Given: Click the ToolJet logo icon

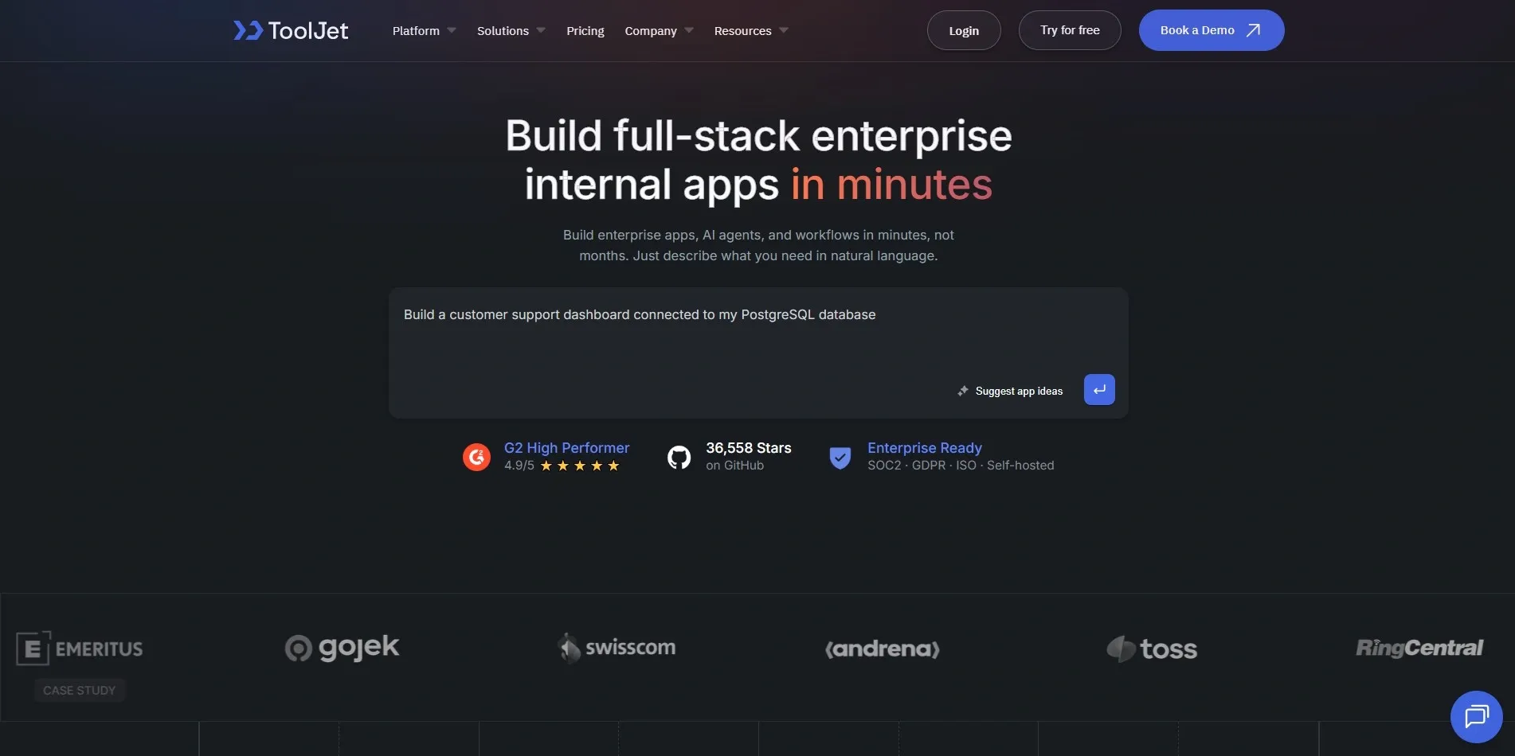Looking at the screenshot, I should pyautogui.click(x=248, y=30).
